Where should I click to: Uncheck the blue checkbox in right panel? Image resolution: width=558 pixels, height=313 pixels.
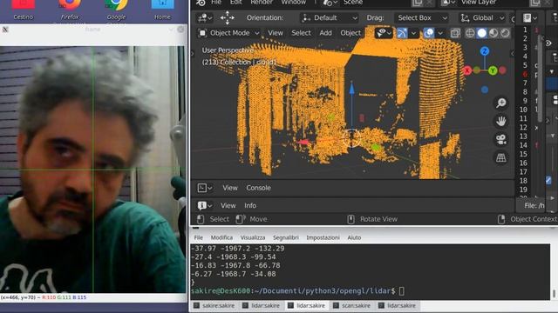point(548,180)
